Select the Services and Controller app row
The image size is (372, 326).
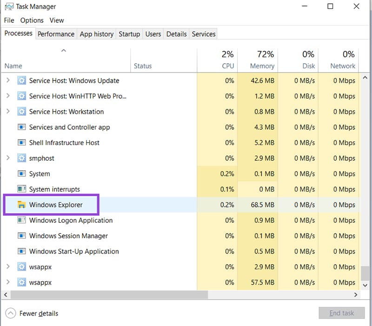tap(181, 127)
